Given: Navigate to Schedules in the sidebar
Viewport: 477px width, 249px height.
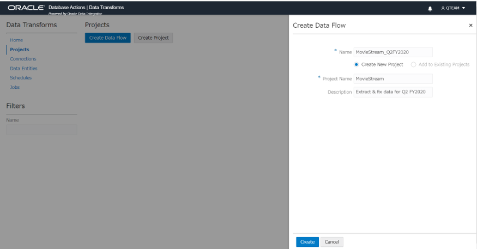Looking at the screenshot, I should (21, 77).
